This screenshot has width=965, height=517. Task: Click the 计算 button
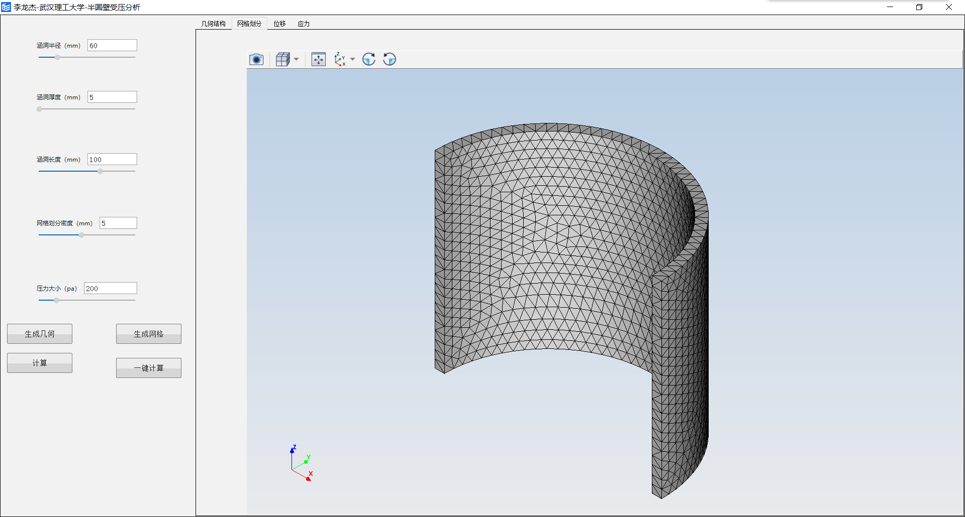click(x=40, y=363)
